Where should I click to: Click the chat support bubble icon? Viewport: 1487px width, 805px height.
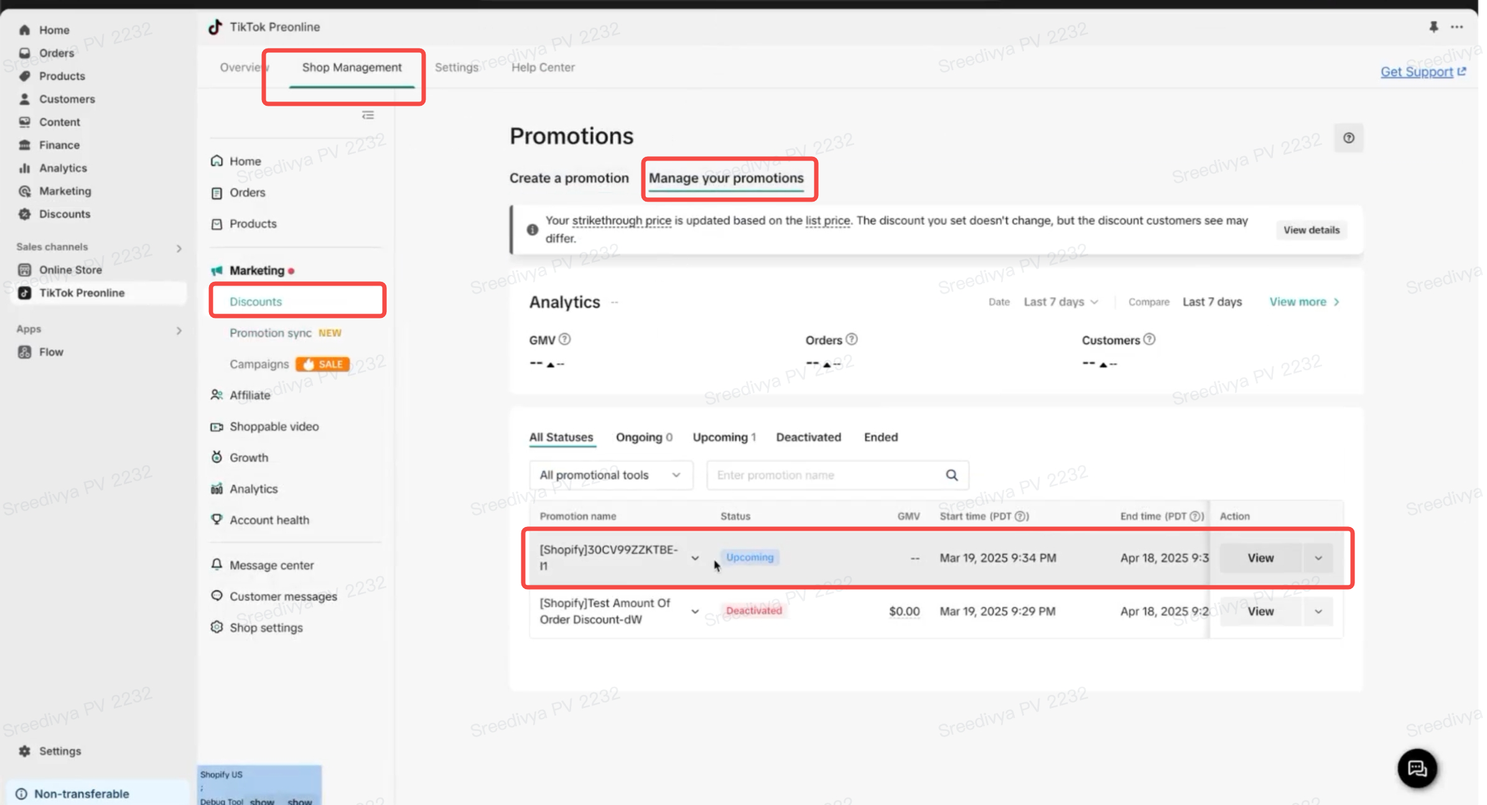pos(1417,768)
